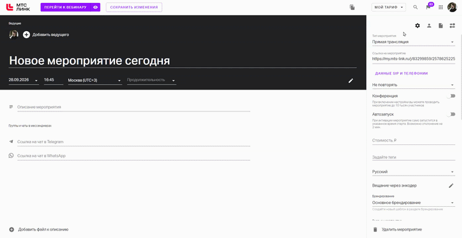Open the gear settings tab in sidebar
Image resolution: width=462 pixels, height=238 pixels.
pyautogui.click(x=417, y=25)
